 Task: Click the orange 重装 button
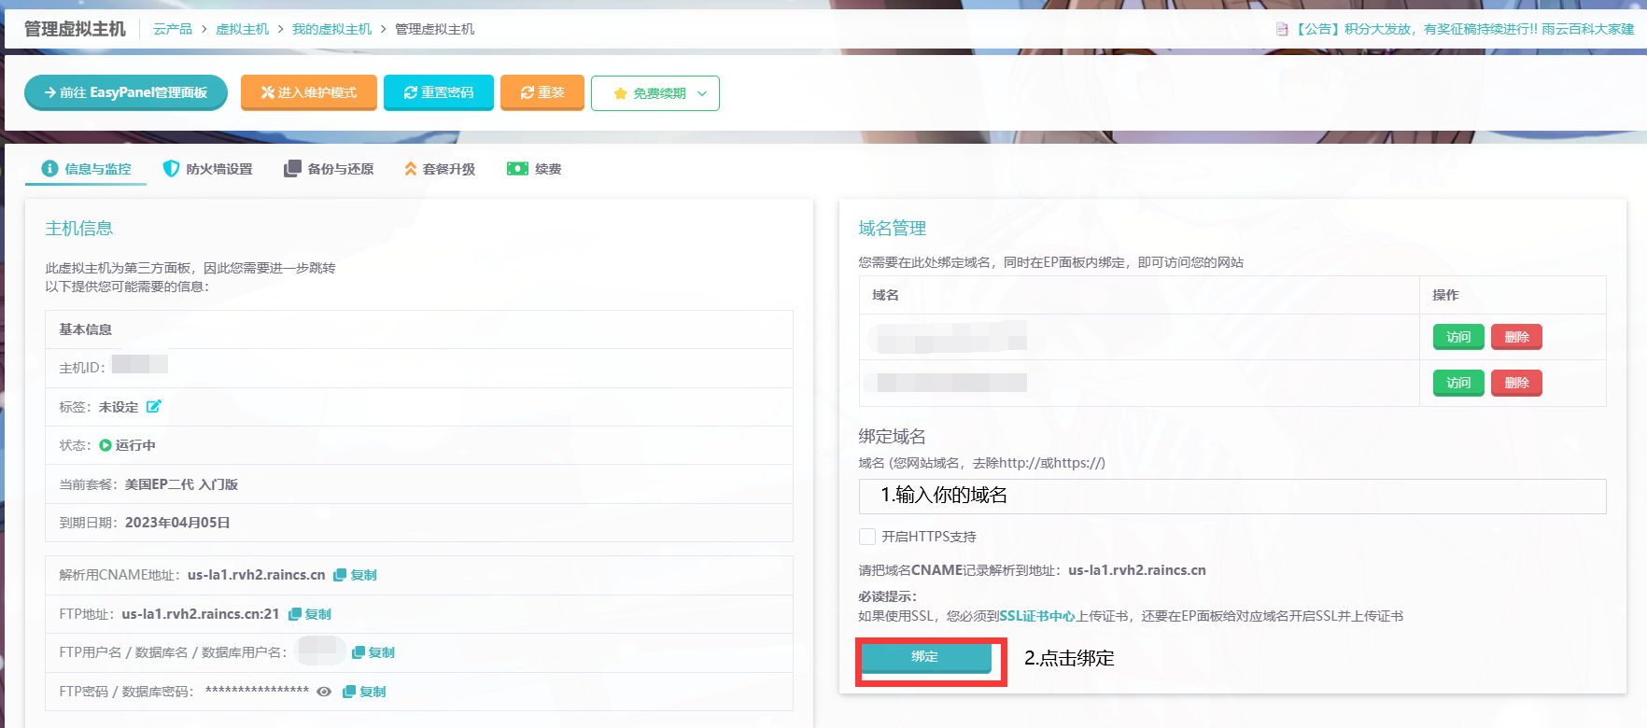click(x=542, y=92)
